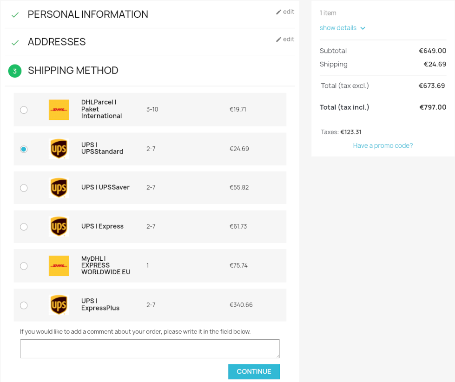This screenshot has height=382, width=455.
Task: Select the DHLParcel Paket International radio button
Action: (24, 110)
